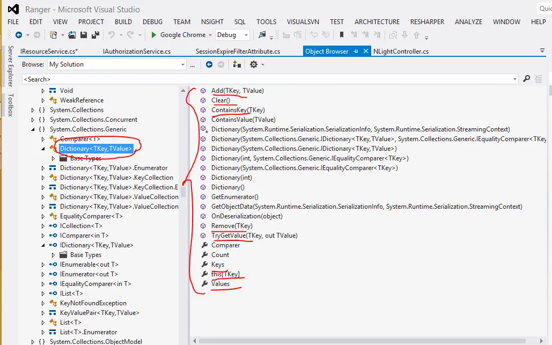The image size is (552, 345).
Task: Open the ARCHITECTURE menu
Action: click(x=377, y=22)
